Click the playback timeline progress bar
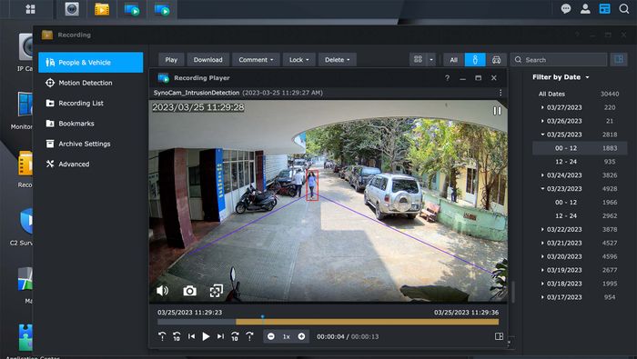637x359 pixels. (328, 322)
